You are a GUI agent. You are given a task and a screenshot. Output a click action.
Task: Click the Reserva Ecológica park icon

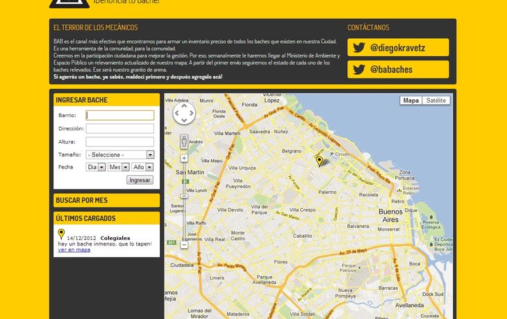[431, 217]
